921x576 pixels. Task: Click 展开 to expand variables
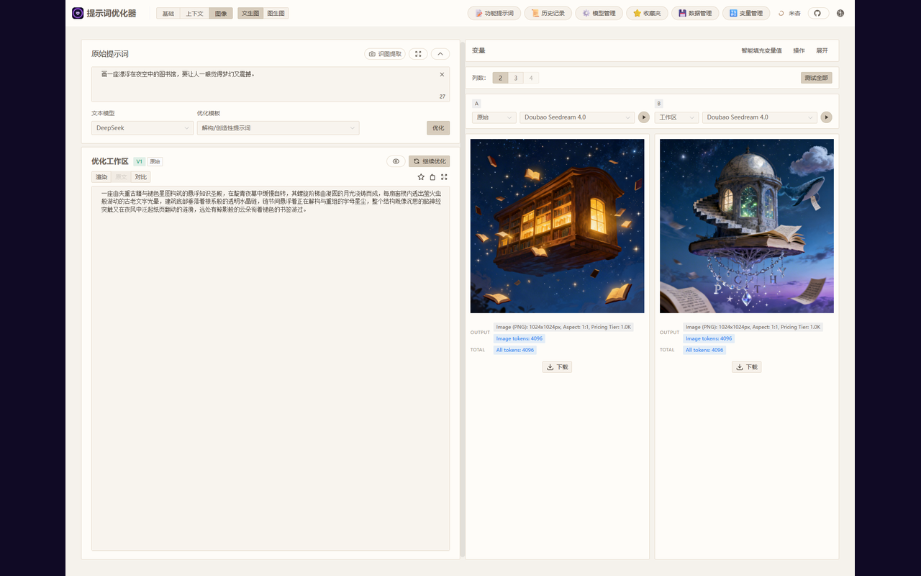pyautogui.click(x=822, y=51)
